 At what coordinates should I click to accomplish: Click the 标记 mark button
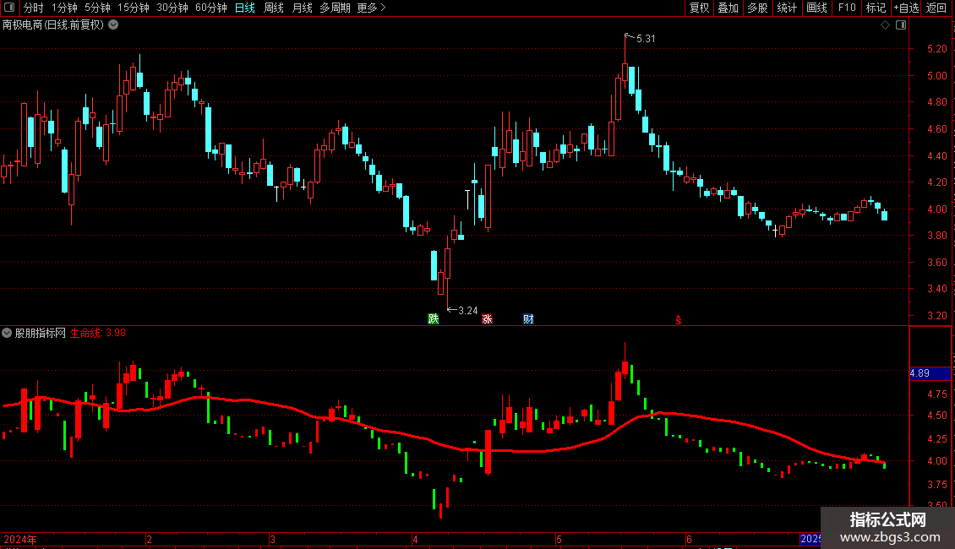[876, 8]
